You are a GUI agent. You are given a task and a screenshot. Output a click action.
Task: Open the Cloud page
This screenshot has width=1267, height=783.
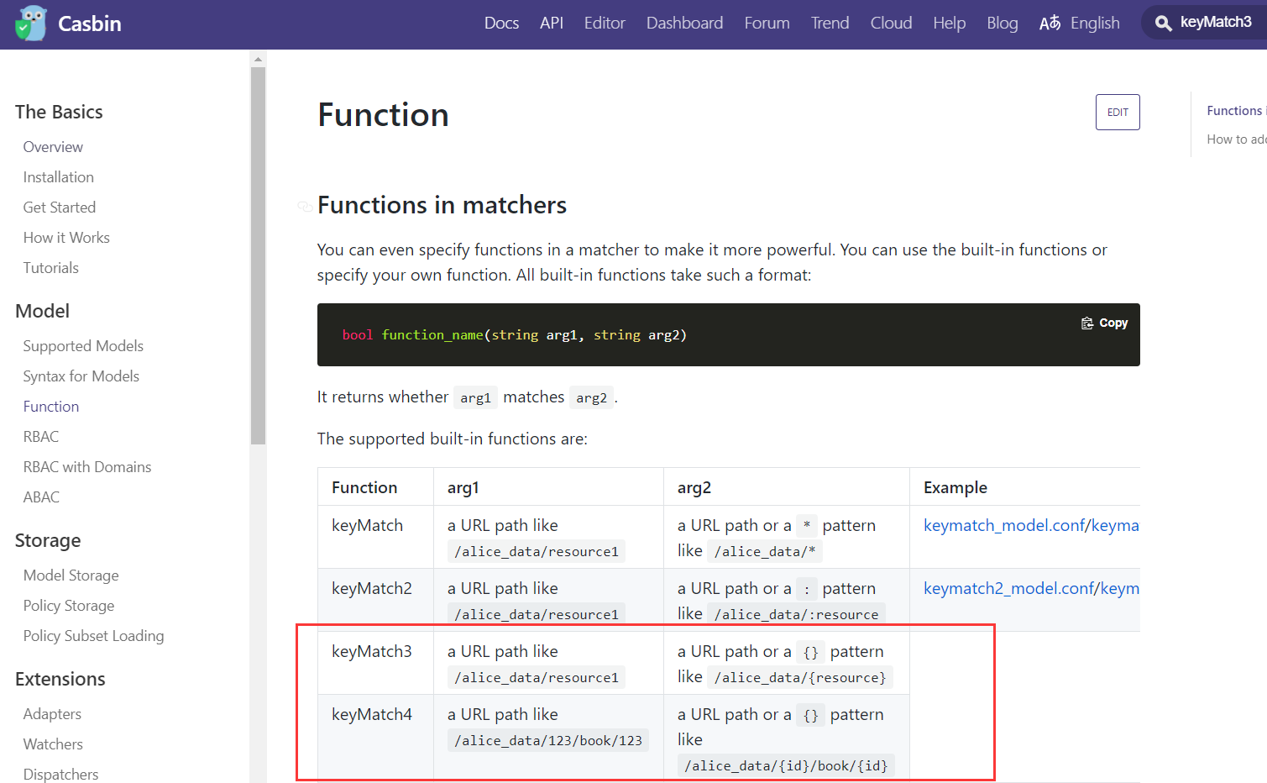coord(891,23)
